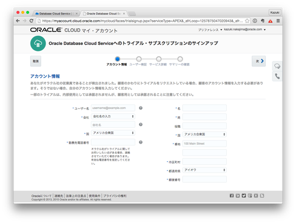
Task: Open Oracle's Twitter icon in footer
Action: point(244,196)
